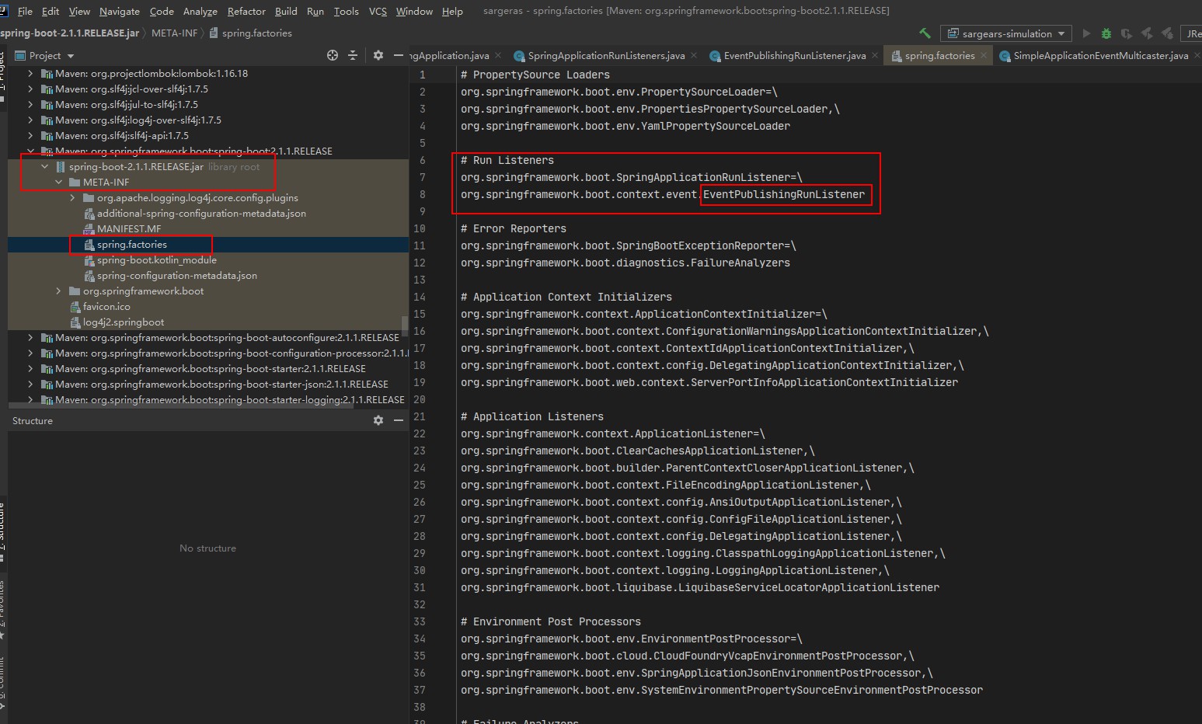This screenshot has height=724, width=1202.
Task: Click the Debug bug icon
Action: (x=1106, y=33)
